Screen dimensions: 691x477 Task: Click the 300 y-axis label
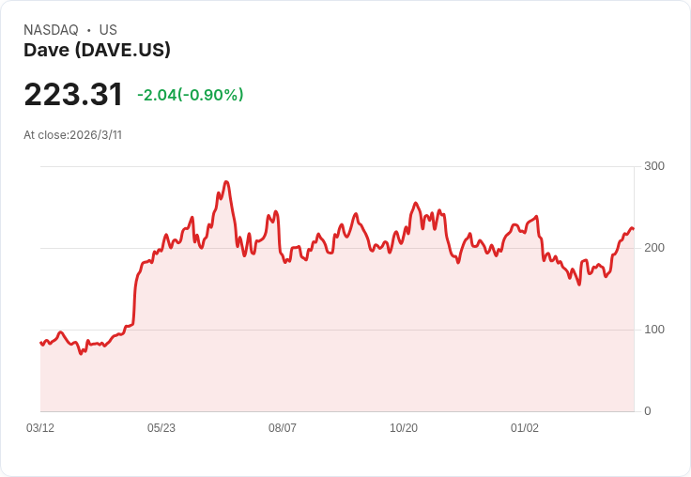pyautogui.click(x=654, y=166)
